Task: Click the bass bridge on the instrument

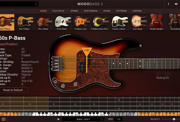Action: pyautogui.click(x=57, y=63)
